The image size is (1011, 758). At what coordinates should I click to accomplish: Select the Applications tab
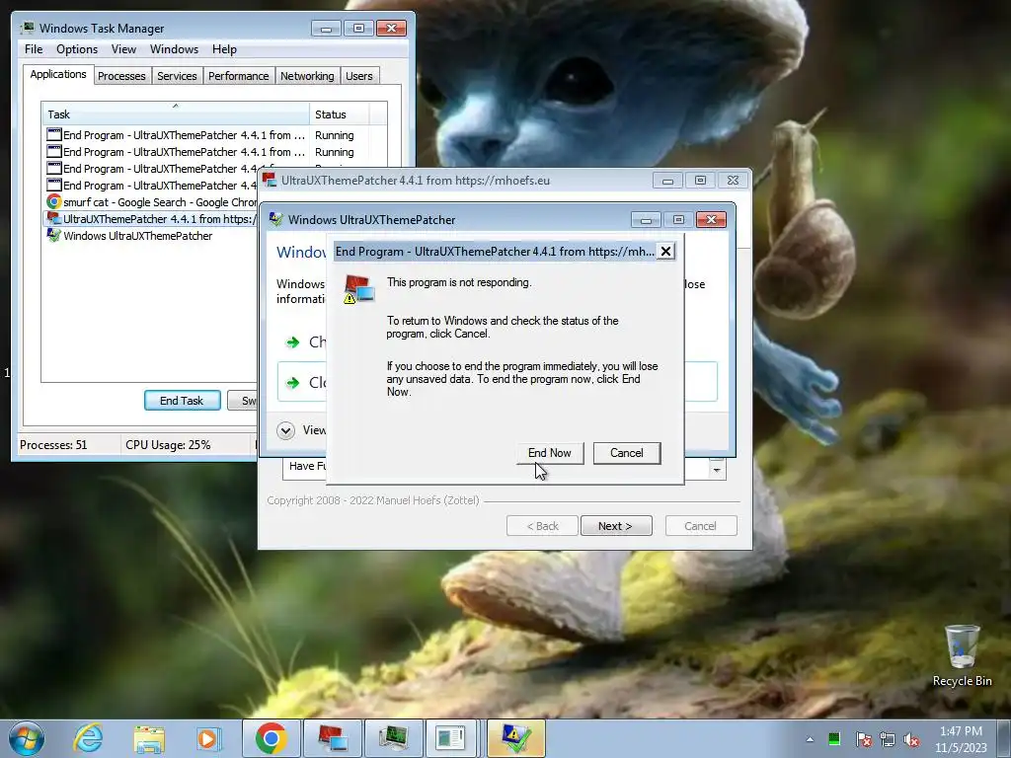pyautogui.click(x=58, y=74)
